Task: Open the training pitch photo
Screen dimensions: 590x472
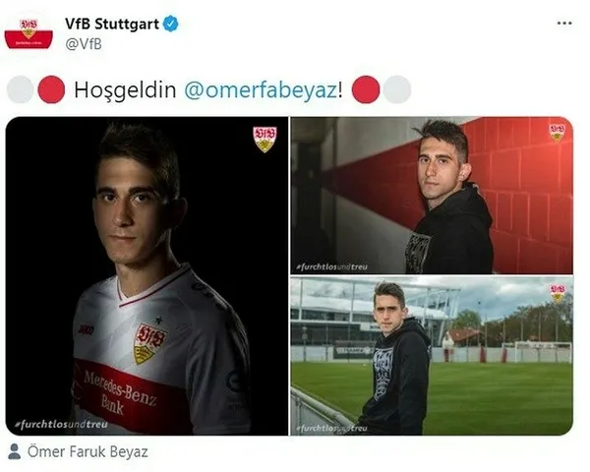Action: pyautogui.click(x=432, y=356)
